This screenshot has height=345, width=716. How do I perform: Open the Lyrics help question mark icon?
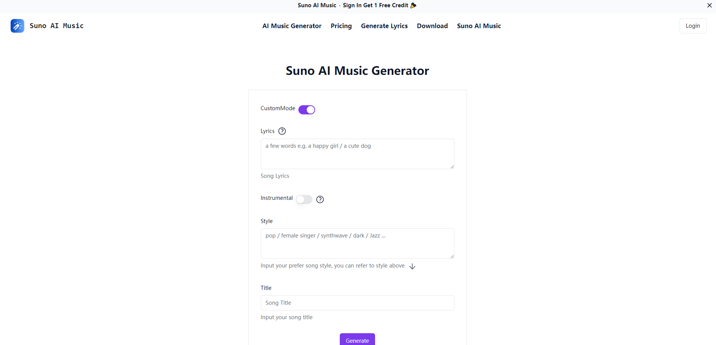tap(282, 131)
